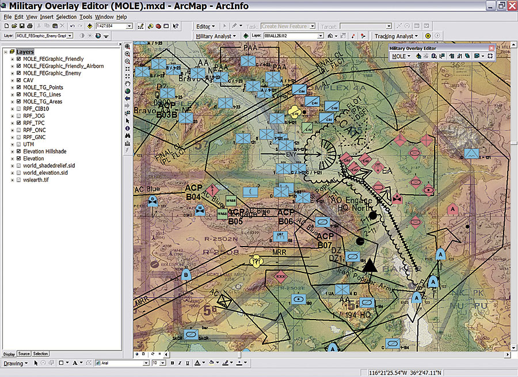518x377 pixels.
Task: Click the yellow circle Tracking Analyst icon
Action: (428, 36)
